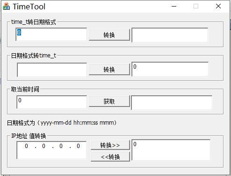Click the IP地址 值转换 group label
Image resolution: width=231 pixels, height=176 pixels.
pos(29,136)
